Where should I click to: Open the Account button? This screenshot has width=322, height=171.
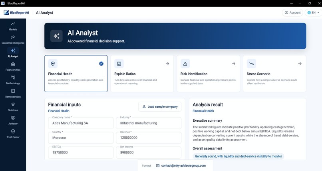(292, 13)
